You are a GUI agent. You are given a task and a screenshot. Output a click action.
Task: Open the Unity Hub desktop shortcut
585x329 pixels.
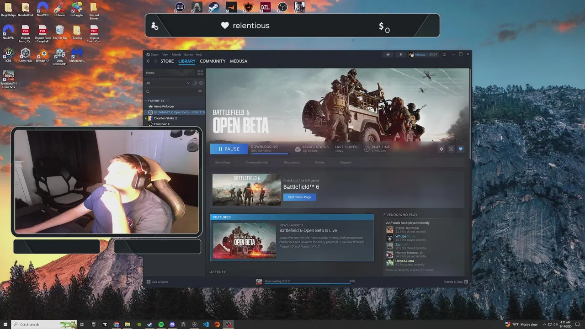(x=25, y=55)
